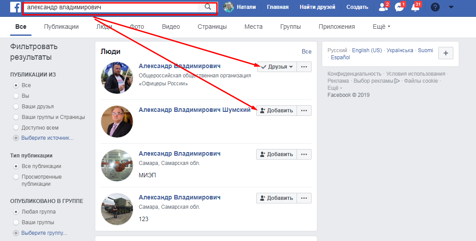
Task: Open more options for Офицеры России result
Action: point(304,67)
